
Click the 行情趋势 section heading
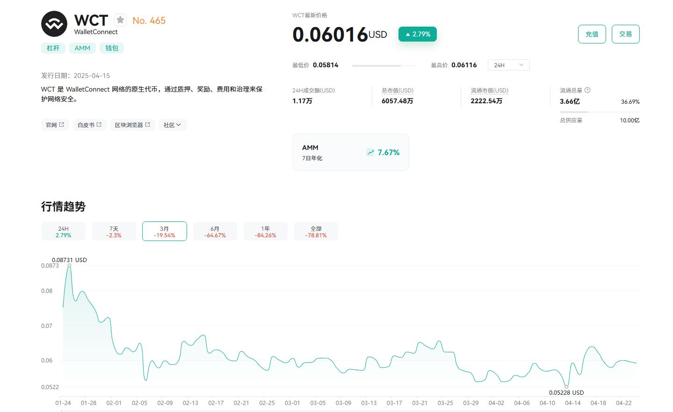pos(63,206)
